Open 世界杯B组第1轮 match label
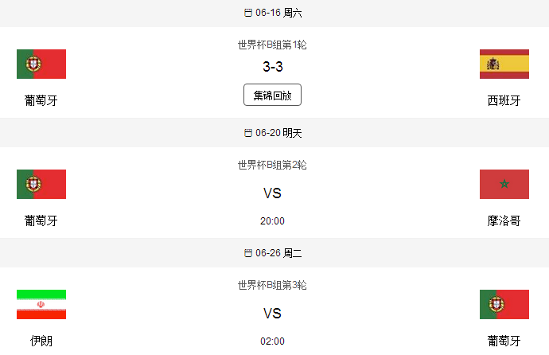Screen dimensions: 549x355 [272, 45]
